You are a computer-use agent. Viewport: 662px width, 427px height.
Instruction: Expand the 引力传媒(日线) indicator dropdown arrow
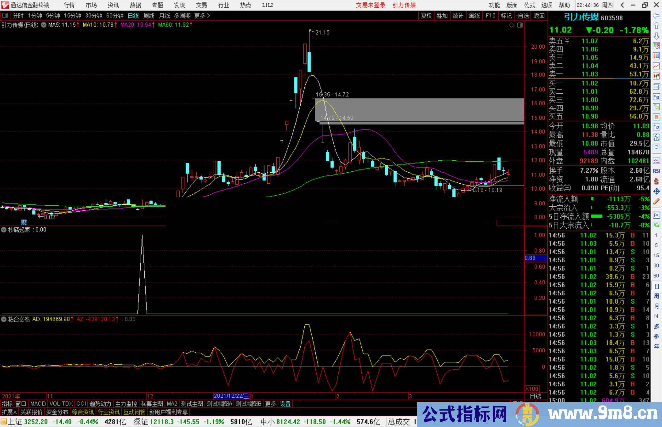(x=44, y=25)
